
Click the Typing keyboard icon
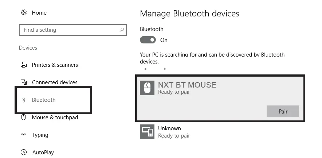(x=24, y=135)
